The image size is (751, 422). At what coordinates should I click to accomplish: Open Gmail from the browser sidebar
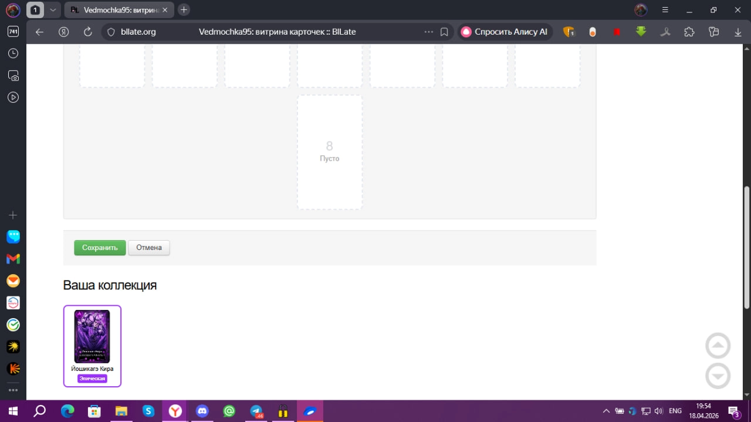[x=13, y=259]
